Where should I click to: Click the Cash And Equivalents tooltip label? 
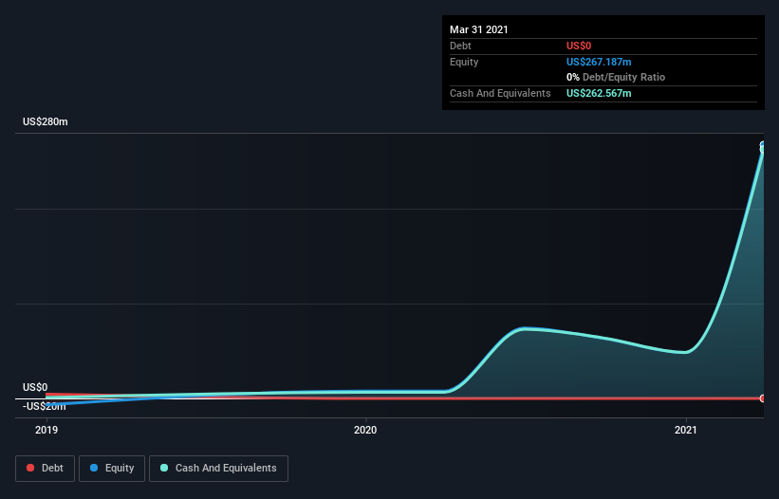[500, 93]
